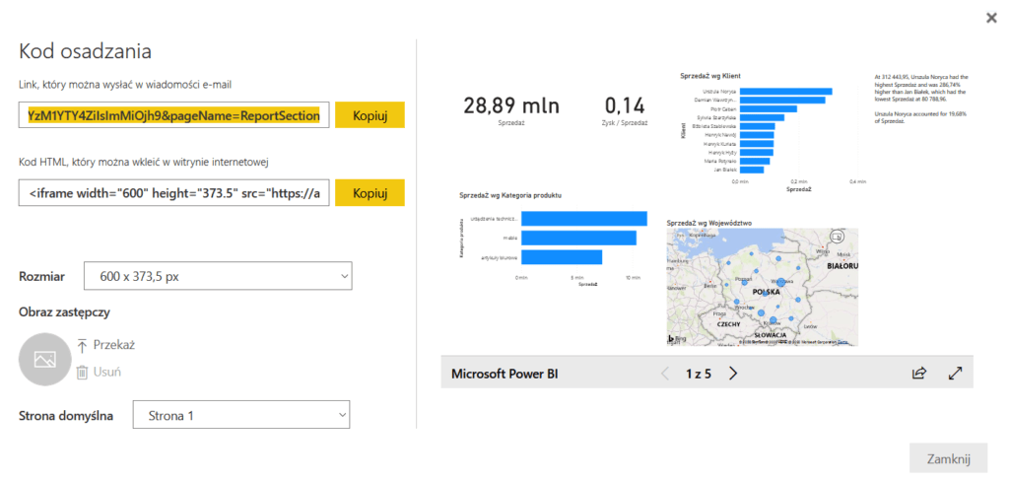Click the Przekaż upload link
The width and height of the screenshot is (1009, 482).
[x=113, y=345]
